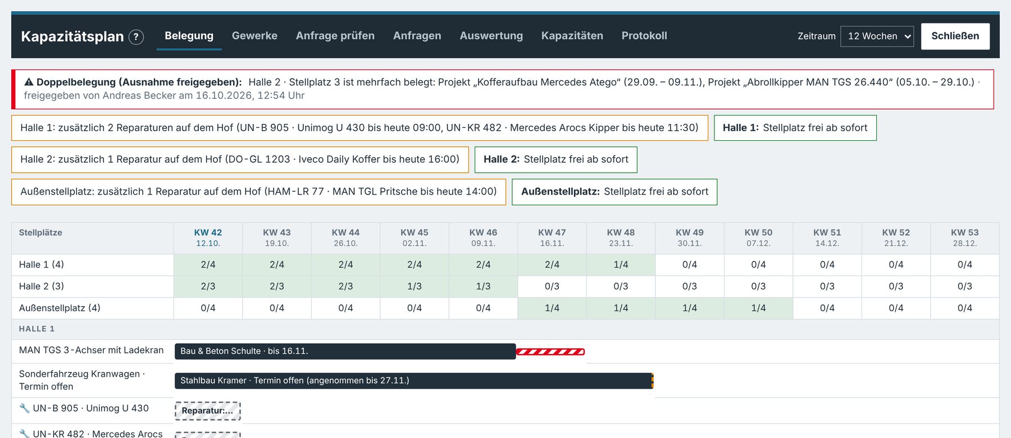
Task: Click the Halle 2 cell for KW 45
Action: [x=415, y=287]
